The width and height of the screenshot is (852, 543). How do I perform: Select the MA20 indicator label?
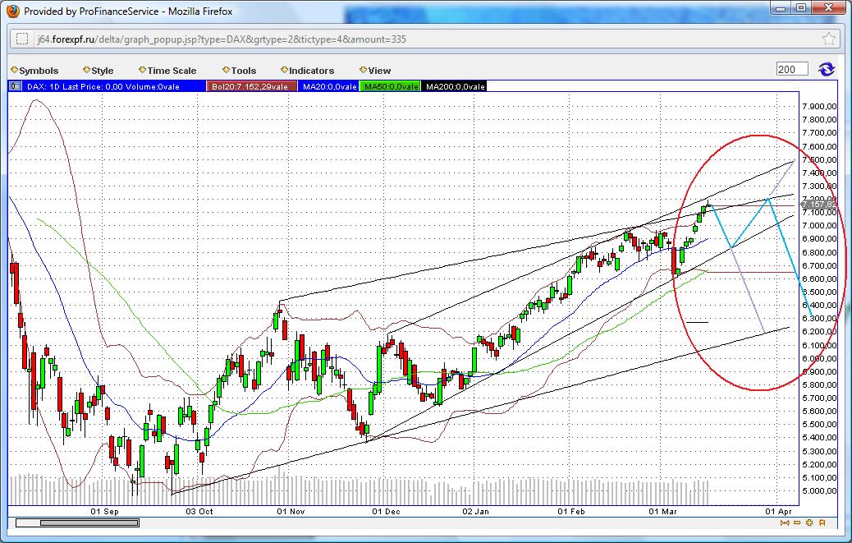(x=329, y=86)
